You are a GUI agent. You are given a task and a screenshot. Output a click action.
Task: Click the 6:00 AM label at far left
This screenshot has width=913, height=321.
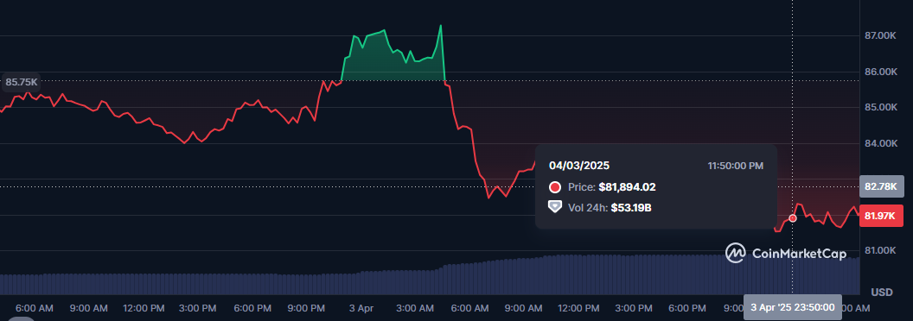click(35, 307)
